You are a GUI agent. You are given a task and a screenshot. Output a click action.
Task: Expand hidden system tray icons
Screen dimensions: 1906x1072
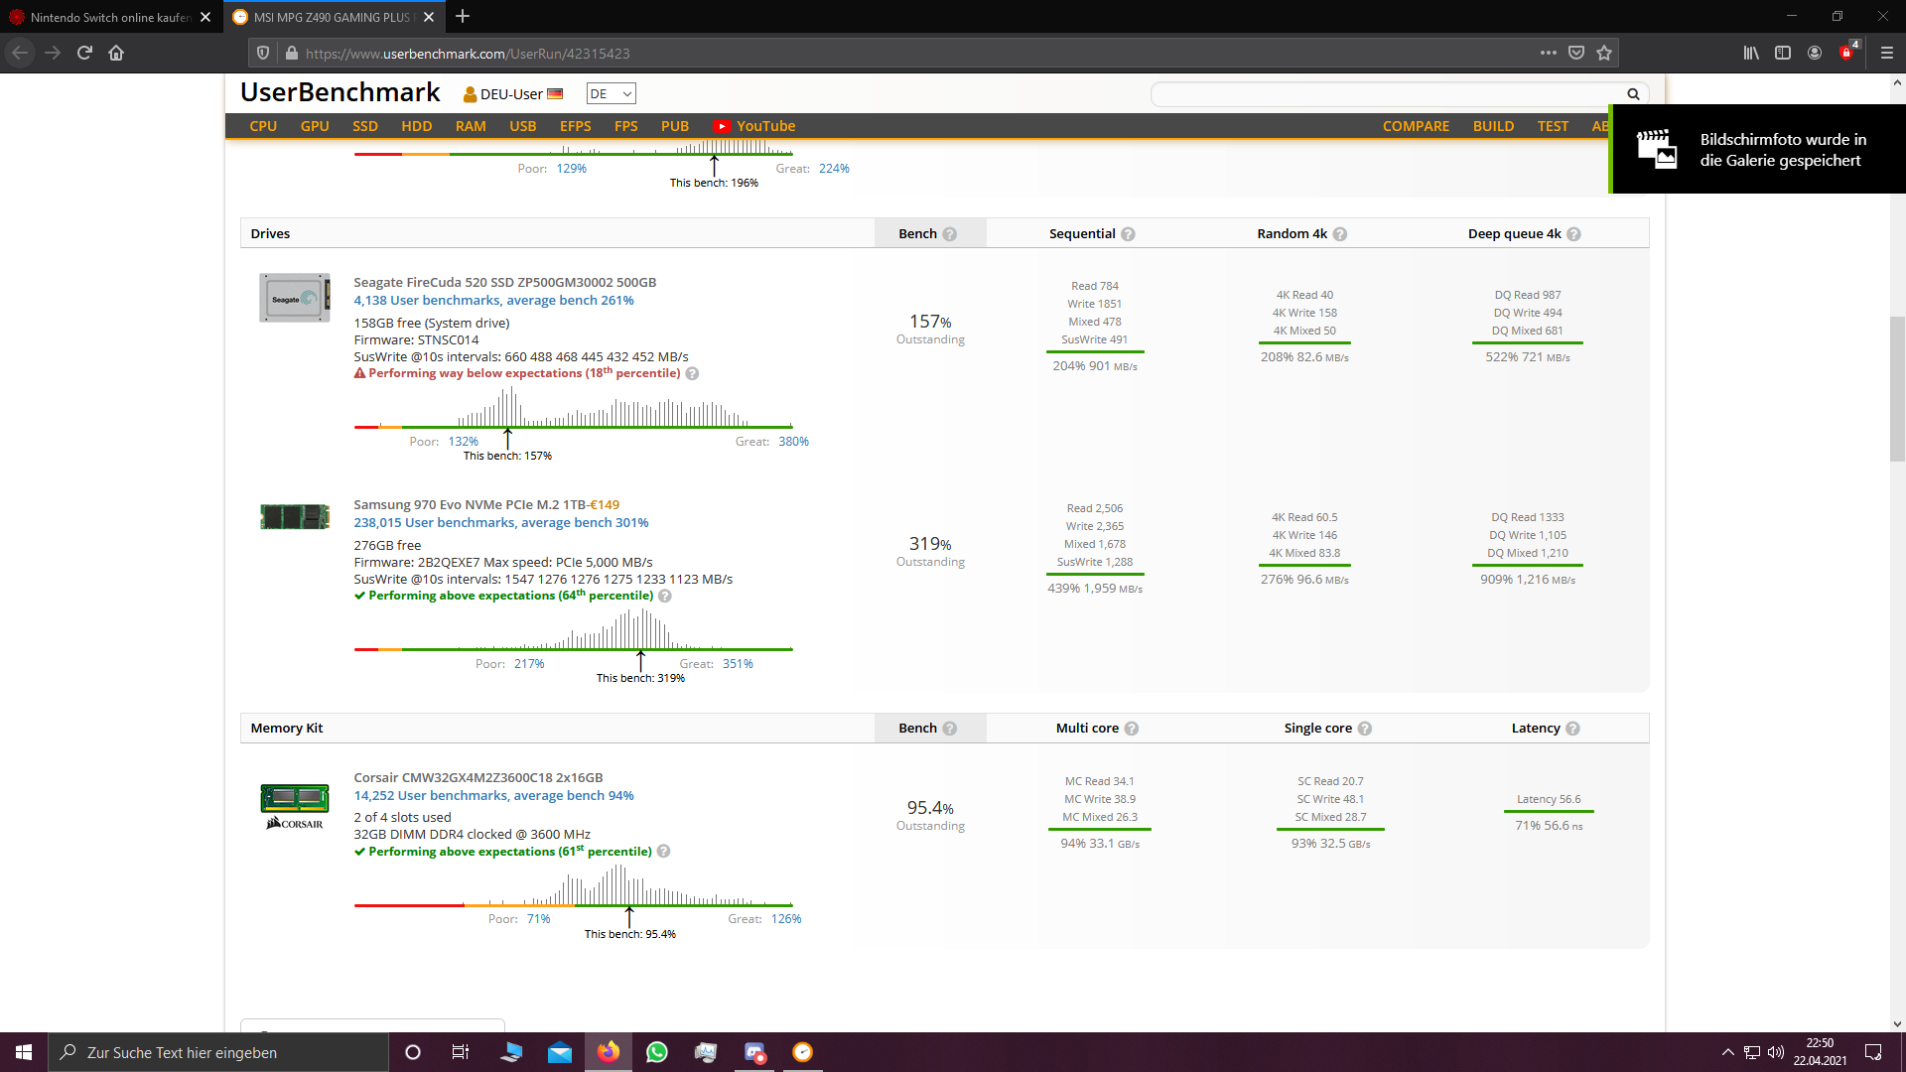click(1727, 1052)
